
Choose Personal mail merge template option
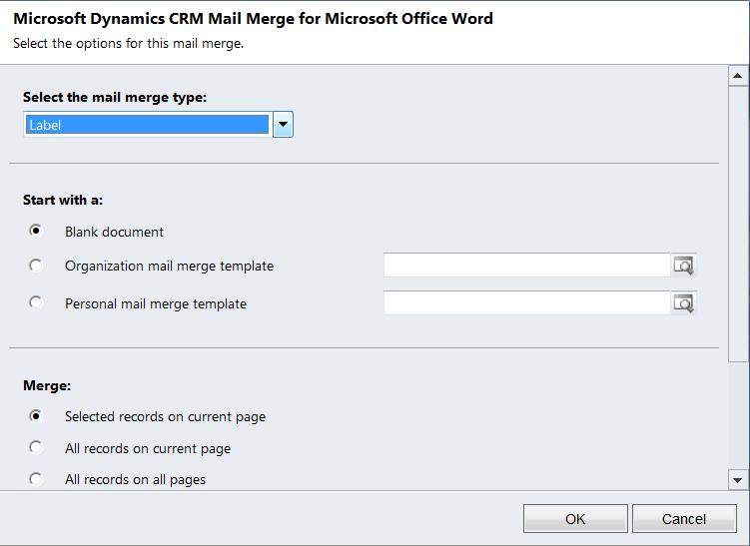tap(35, 302)
